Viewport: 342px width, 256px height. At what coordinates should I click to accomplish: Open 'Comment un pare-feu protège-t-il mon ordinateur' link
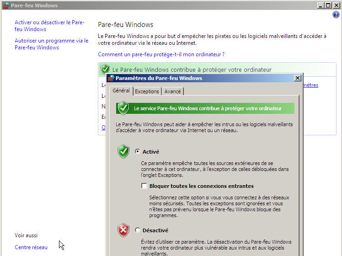coord(161,54)
